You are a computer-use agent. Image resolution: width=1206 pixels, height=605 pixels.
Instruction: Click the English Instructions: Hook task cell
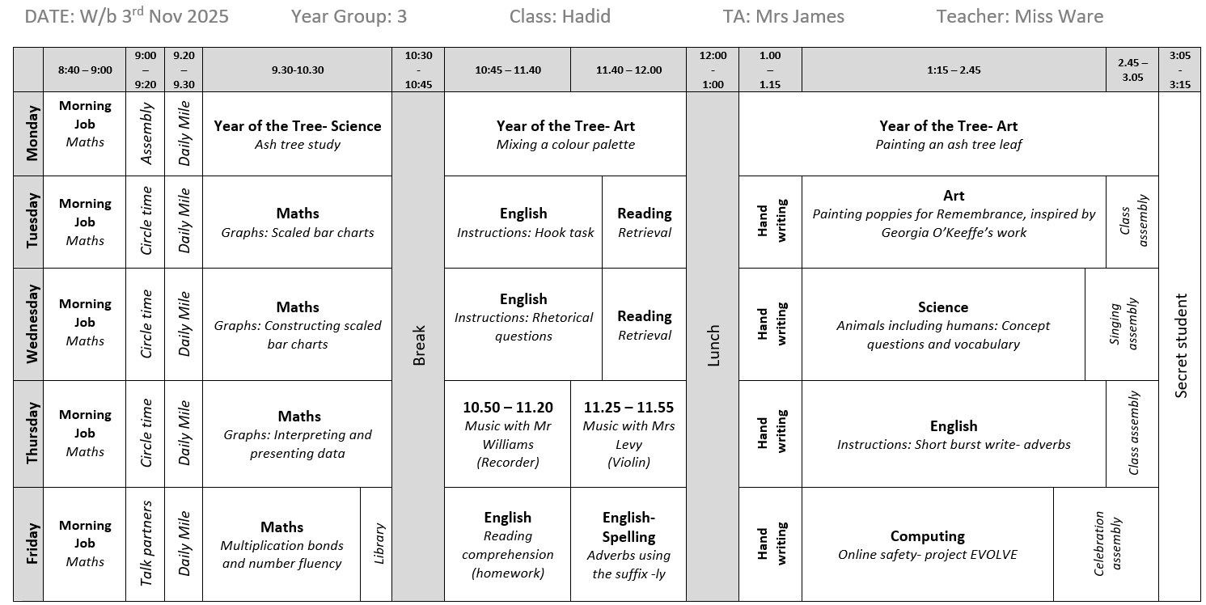click(523, 222)
